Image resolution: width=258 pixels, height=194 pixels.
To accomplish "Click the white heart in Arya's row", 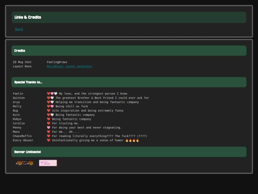I will pyautogui.click(x=52, y=102).
